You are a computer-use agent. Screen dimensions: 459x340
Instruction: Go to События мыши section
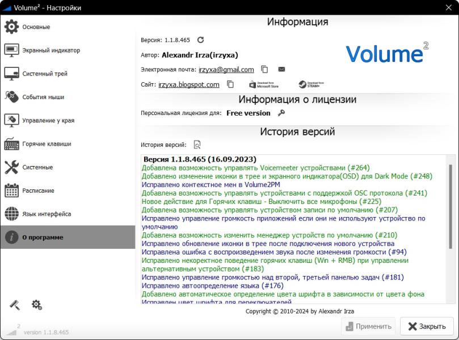(x=68, y=97)
